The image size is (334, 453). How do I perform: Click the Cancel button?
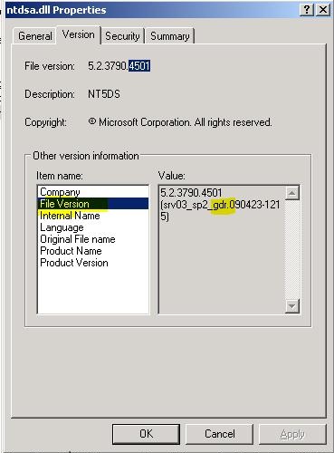219,434
